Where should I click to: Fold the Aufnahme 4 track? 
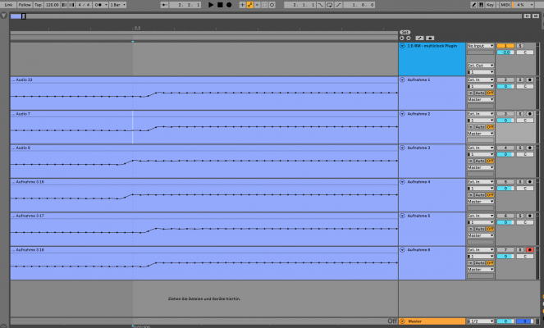tap(402, 182)
